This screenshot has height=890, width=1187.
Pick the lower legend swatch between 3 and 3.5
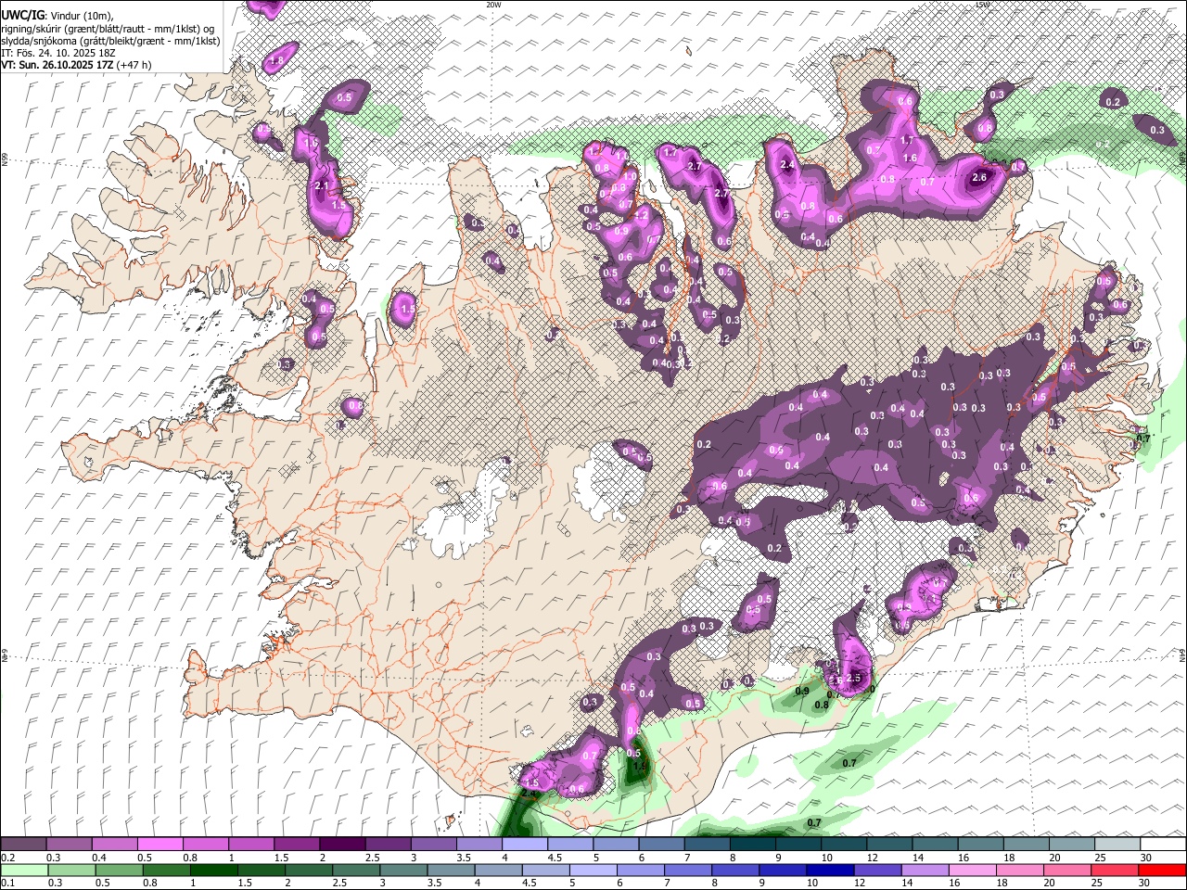click(x=403, y=870)
